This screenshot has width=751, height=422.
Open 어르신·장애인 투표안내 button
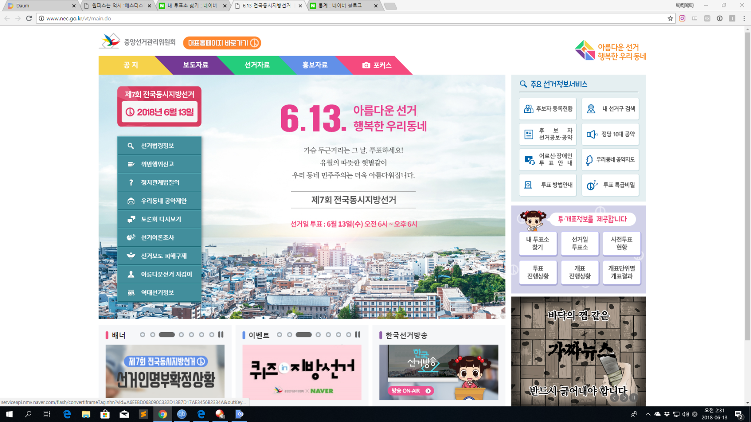point(548,160)
